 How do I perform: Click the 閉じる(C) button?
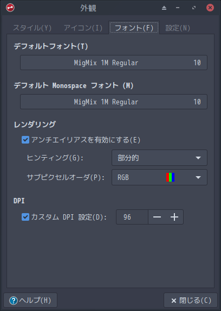pyautogui.click(x=191, y=300)
